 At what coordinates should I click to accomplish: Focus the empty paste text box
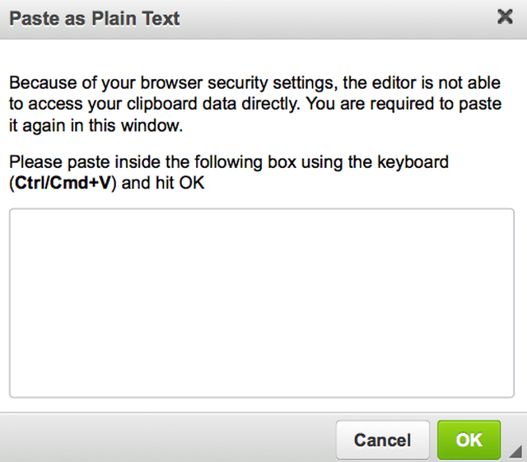click(262, 303)
